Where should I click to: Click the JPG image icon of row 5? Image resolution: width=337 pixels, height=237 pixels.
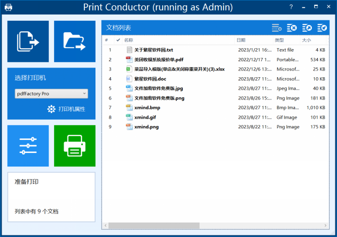[x=129, y=88]
